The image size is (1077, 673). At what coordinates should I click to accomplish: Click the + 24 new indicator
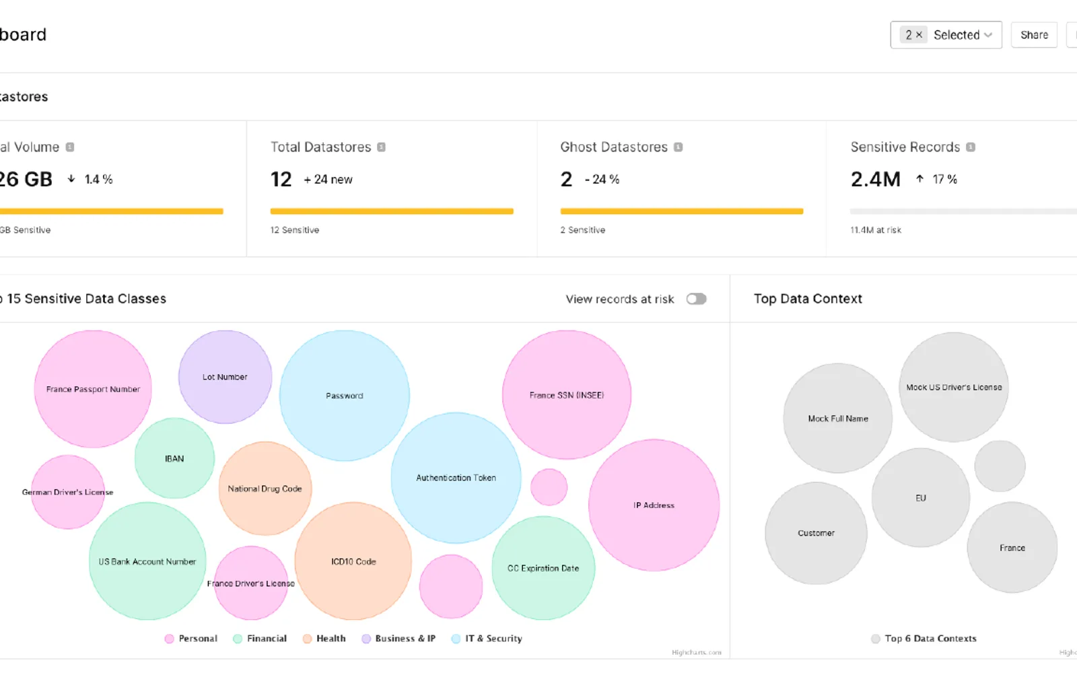(x=328, y=180)
